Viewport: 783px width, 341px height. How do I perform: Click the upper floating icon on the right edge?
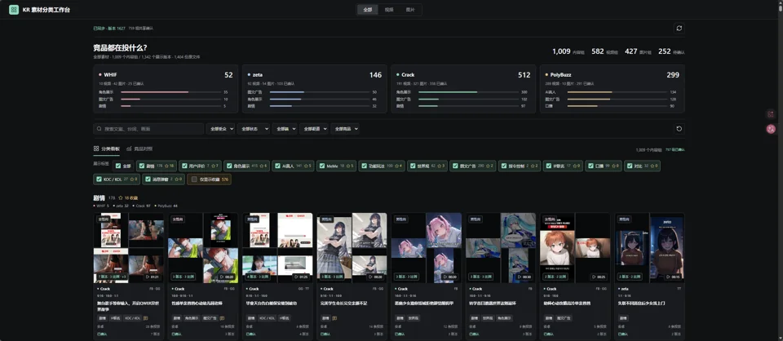point(771,114)
